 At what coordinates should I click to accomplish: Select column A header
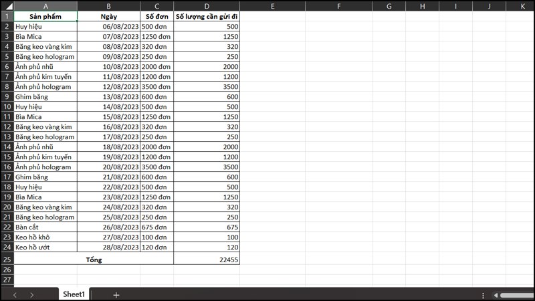click(45, 6)
